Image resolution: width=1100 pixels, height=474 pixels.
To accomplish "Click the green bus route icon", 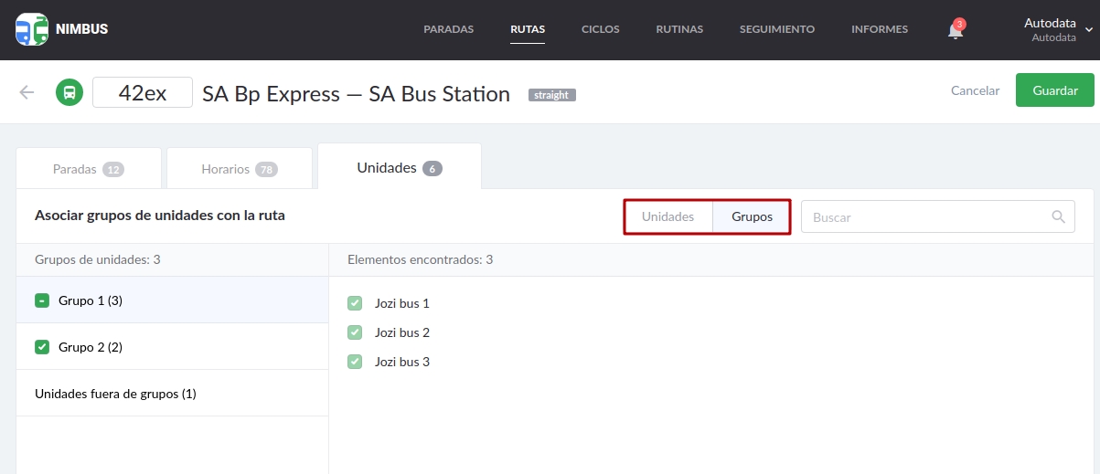I will pyautogui.click(x=69, y=92).
